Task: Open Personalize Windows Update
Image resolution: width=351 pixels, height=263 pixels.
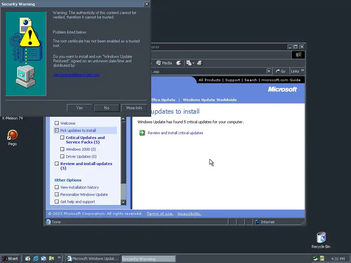Action: point(84,195)
